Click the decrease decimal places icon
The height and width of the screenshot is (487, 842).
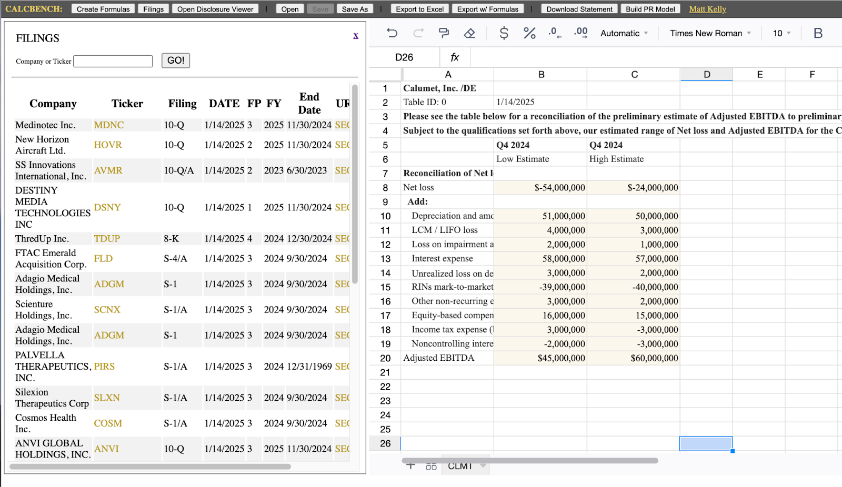click(555, 33)
